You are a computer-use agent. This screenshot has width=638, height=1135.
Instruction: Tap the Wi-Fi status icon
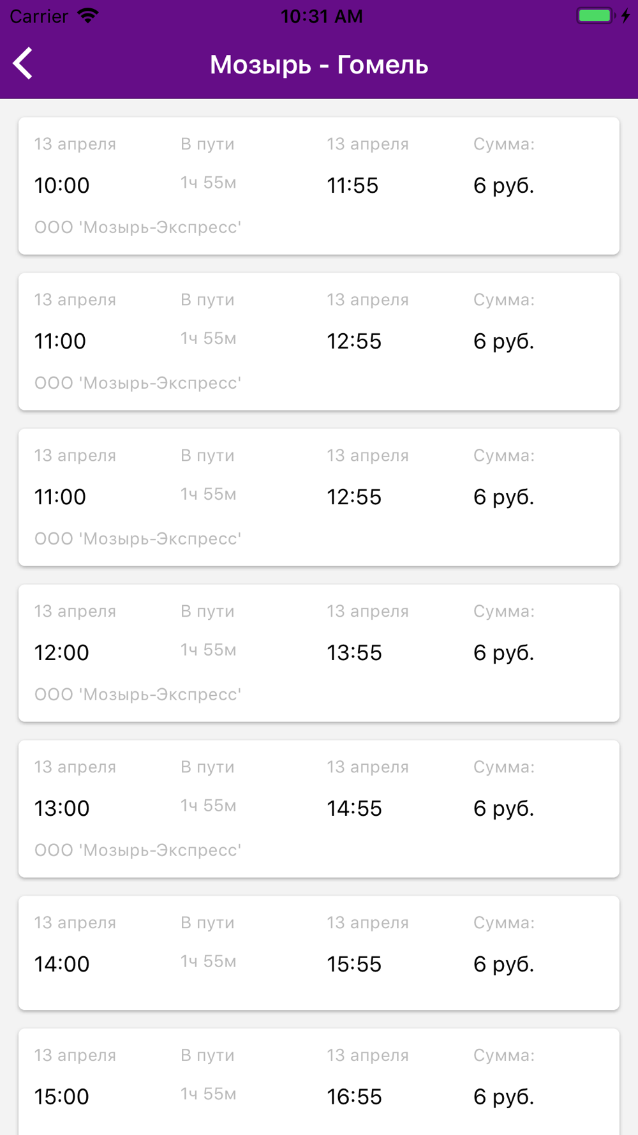(88, 16)
